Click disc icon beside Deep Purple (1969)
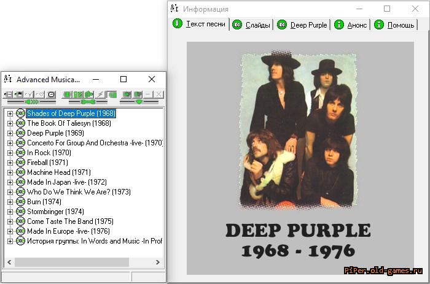The image size is (430, 284). [x=20, y=133]
